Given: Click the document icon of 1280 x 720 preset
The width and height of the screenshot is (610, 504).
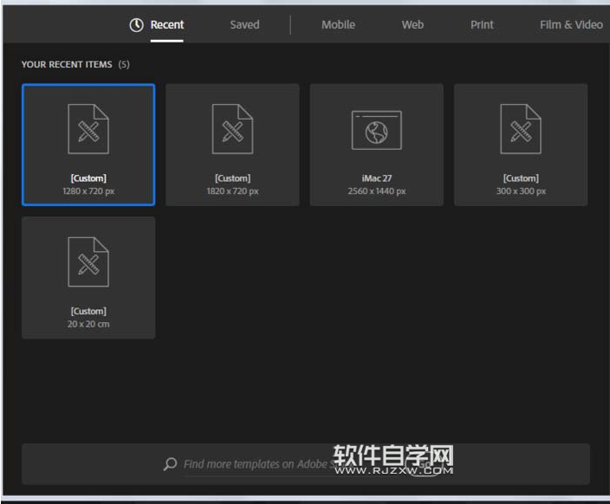Looking at the screenshot, I should pos(88,129).
